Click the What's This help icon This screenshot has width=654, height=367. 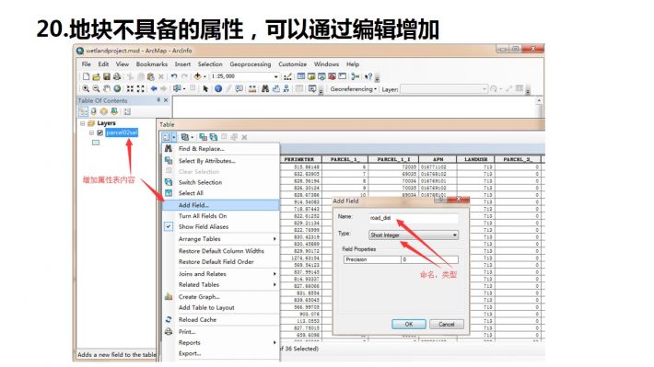click(368, 76)
